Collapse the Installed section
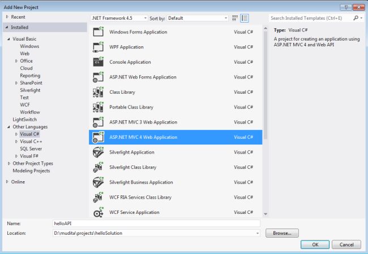The width and height of the screenshot is (368, 254). (7, 27)
